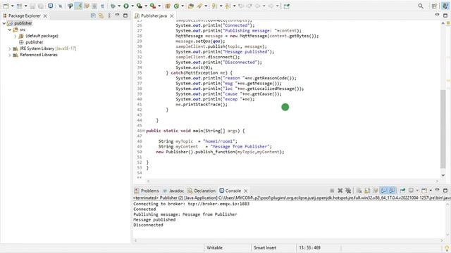Click the Pin Console icon

pos(402,190)
